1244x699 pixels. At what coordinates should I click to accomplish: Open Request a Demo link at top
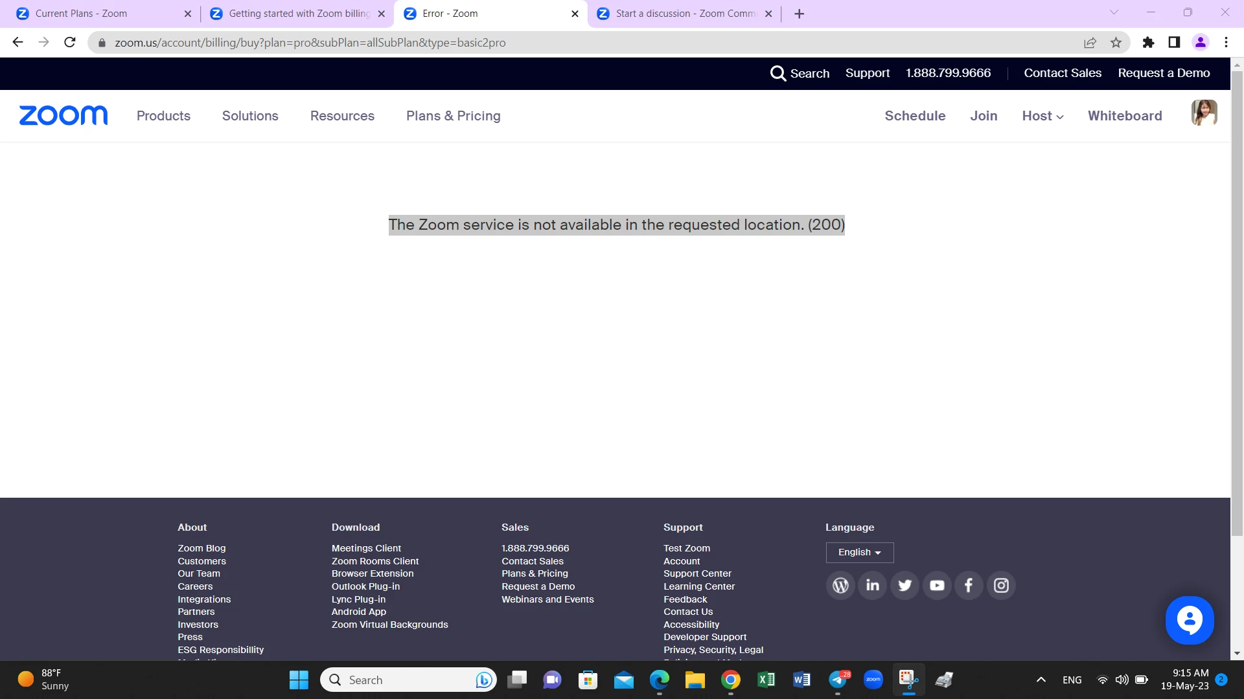pos(1164,73)
